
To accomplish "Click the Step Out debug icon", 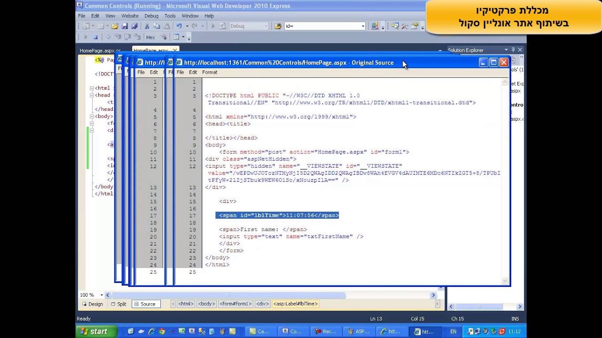I will pyautogui.click(x=137, y=37).
